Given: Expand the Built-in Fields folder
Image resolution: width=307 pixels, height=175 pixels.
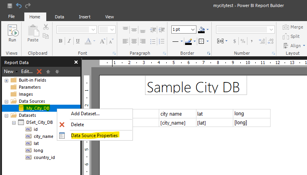Looking at the screenshot, I should [6, 80].
